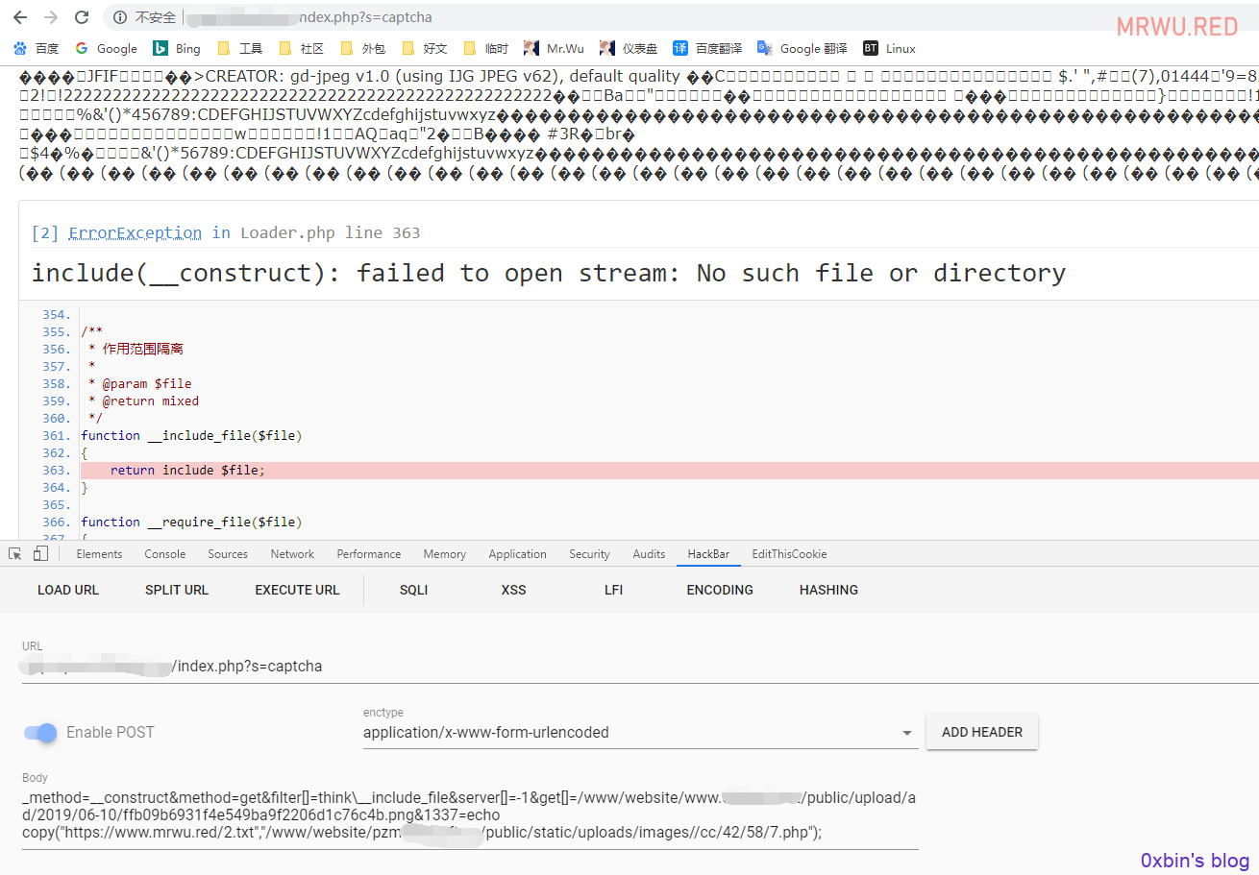Open the enctype dropdown
Screen dimensions: 1259x875
pyautogui.click(x=639, y=732)
